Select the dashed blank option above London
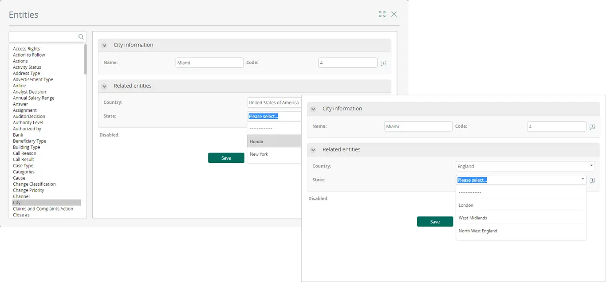 pyautogui.click(x=521, y=192)
